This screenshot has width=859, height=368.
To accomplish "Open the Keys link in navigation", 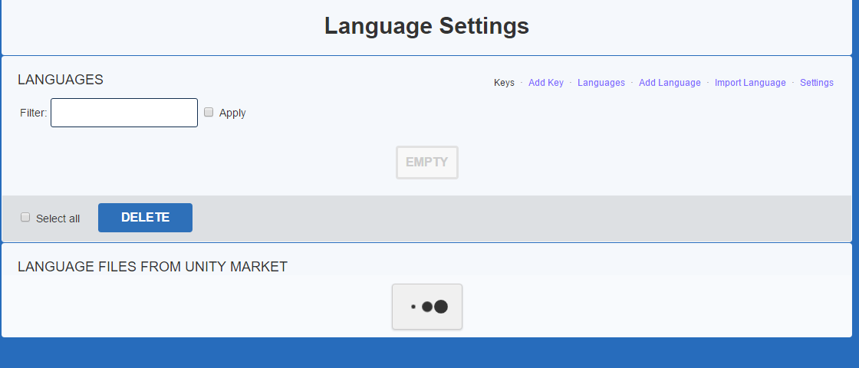I will tap(504, 83).
